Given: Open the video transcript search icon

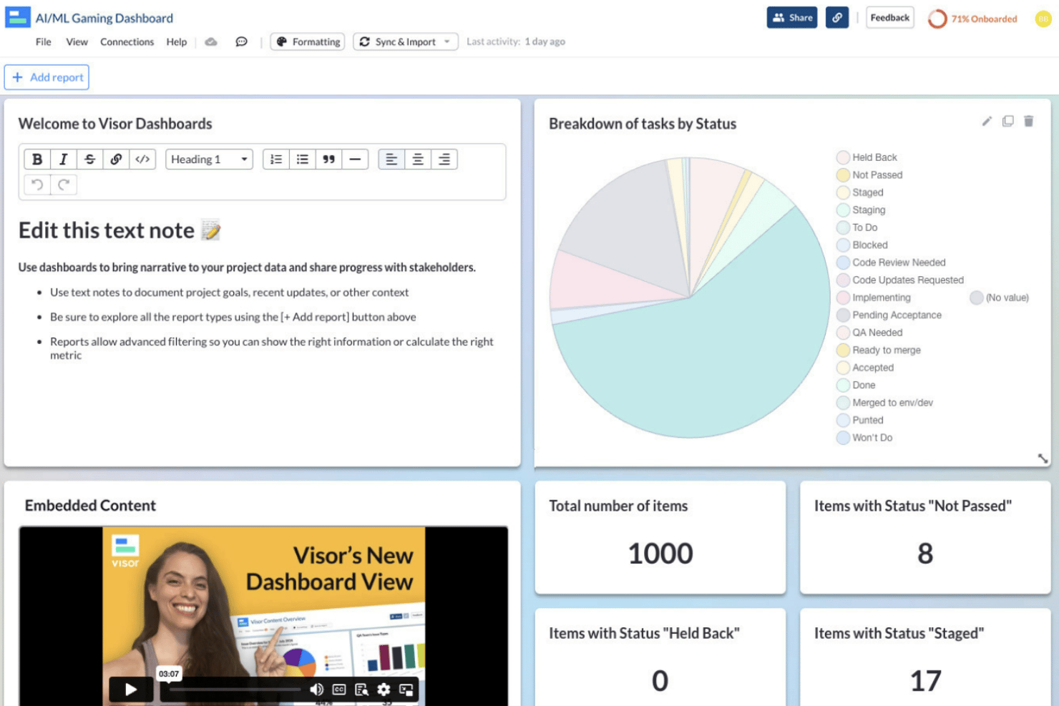Looking at the screenshot, I should pyautogui.click(x=361, y=690).
